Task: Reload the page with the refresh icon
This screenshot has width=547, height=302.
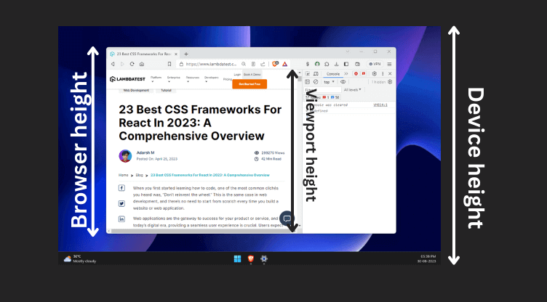Action: 132,64
